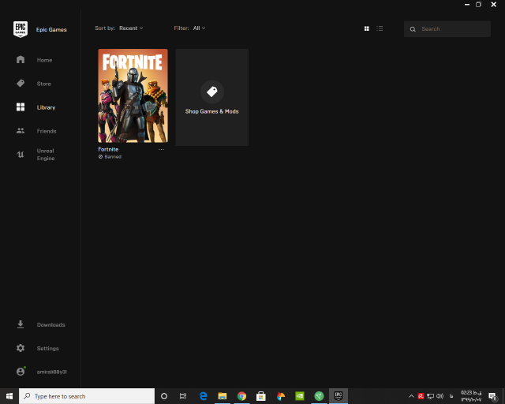Image resolution: width=505 pixels, height=404 pixels.
Task: Open the notification center icon
Action: [x=492, y=396]
